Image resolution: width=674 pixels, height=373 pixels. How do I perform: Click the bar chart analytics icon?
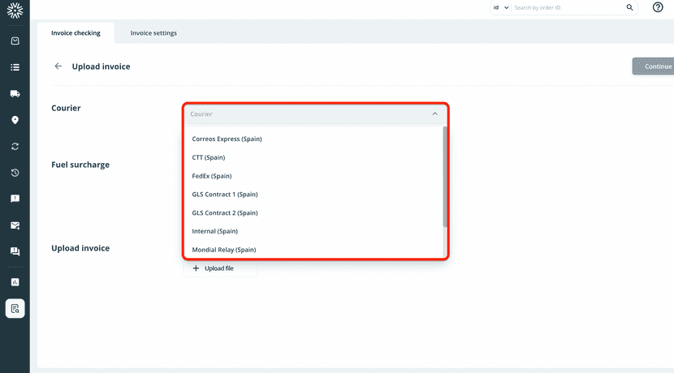(15, 282)
